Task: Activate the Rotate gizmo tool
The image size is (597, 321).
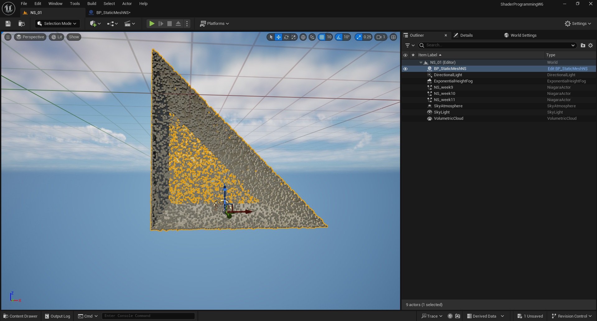Action: click(286, 37)
